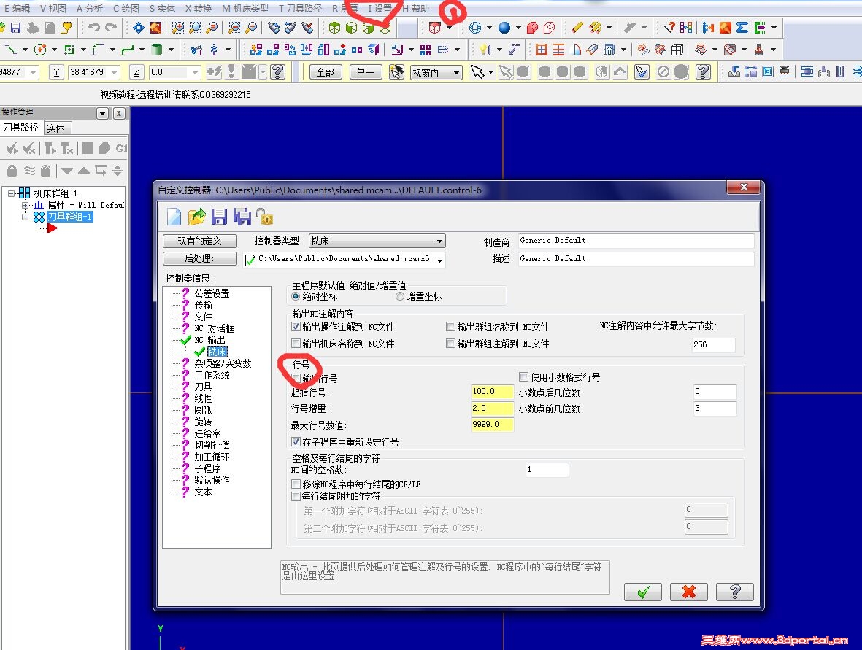Open the 控制器类型 铣床 dropdown
Image resolution: width=862 pixels, height=650 pixels.
(377, 241)
